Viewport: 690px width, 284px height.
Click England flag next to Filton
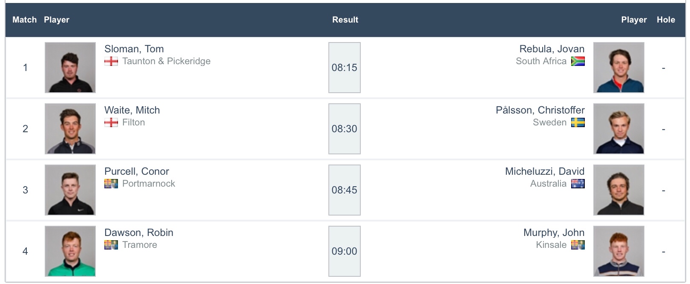tap(111, 122)
